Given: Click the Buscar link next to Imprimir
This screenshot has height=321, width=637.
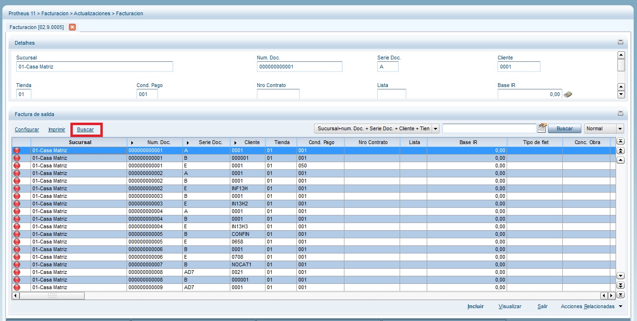Looking at the screenshot, I should tap(86, 129).
